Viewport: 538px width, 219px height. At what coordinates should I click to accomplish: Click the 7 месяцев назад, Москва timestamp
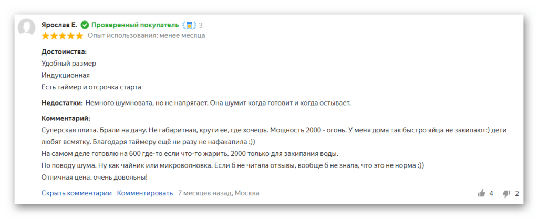pyautogui.click(x=219, y=193)
